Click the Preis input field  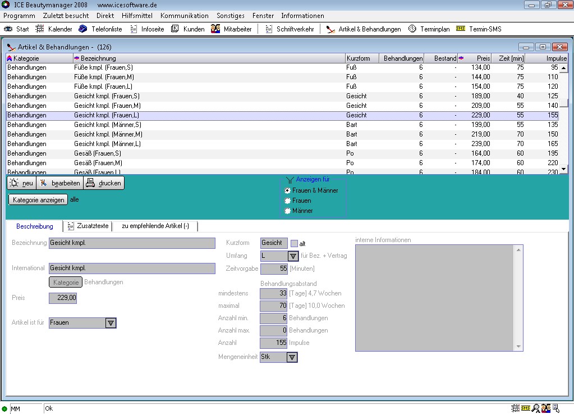pos(63,298)
